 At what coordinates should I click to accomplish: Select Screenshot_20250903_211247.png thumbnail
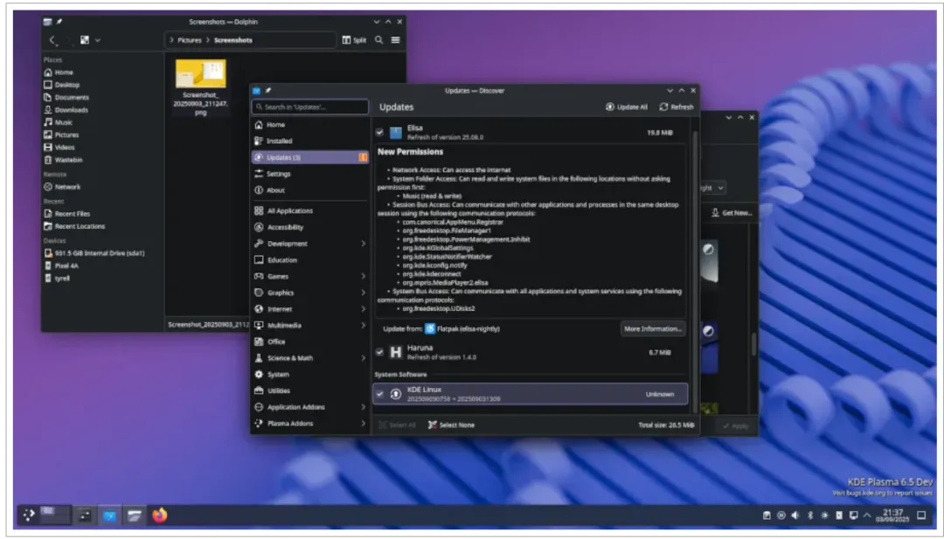200,73
